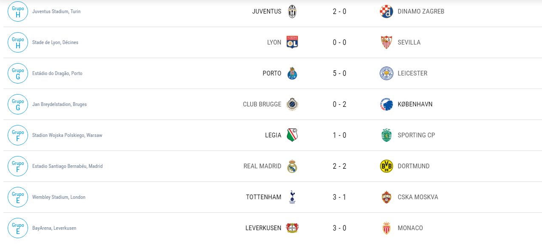Image resolution: width=542 pixels, height=245 pixels.
Task: Open the CSKA Moskva team link
Action: click(x=418, y=197)
